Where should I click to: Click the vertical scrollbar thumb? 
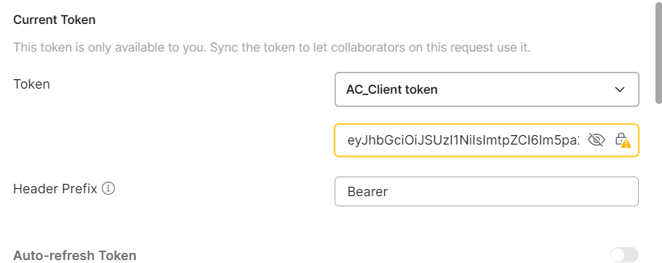pyautogui.click(x=658, y=53)
